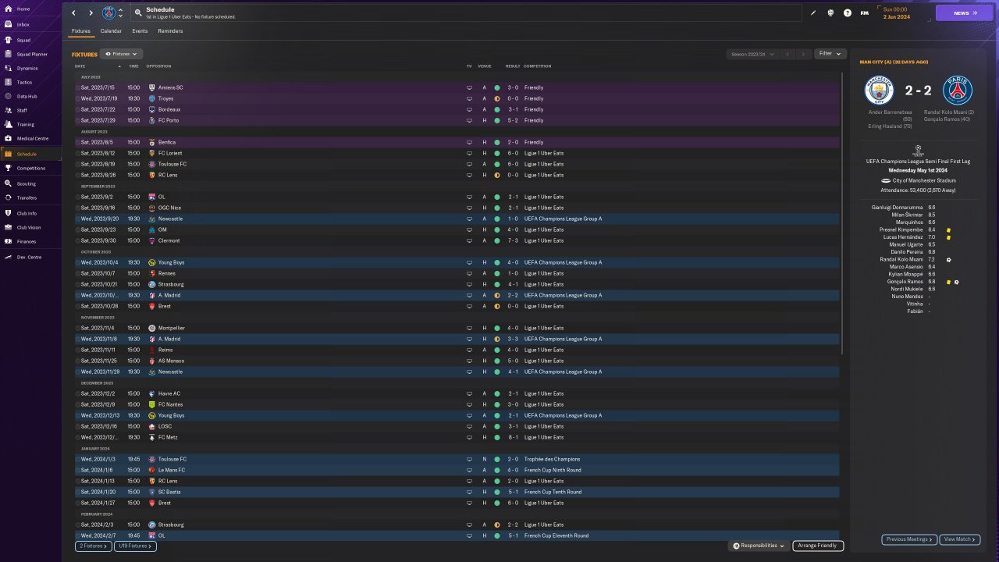Select the Clermont fixture row checkbox
Image resolution: width=999 pixels, height=562 pixels.
click(x=78, y=240)
